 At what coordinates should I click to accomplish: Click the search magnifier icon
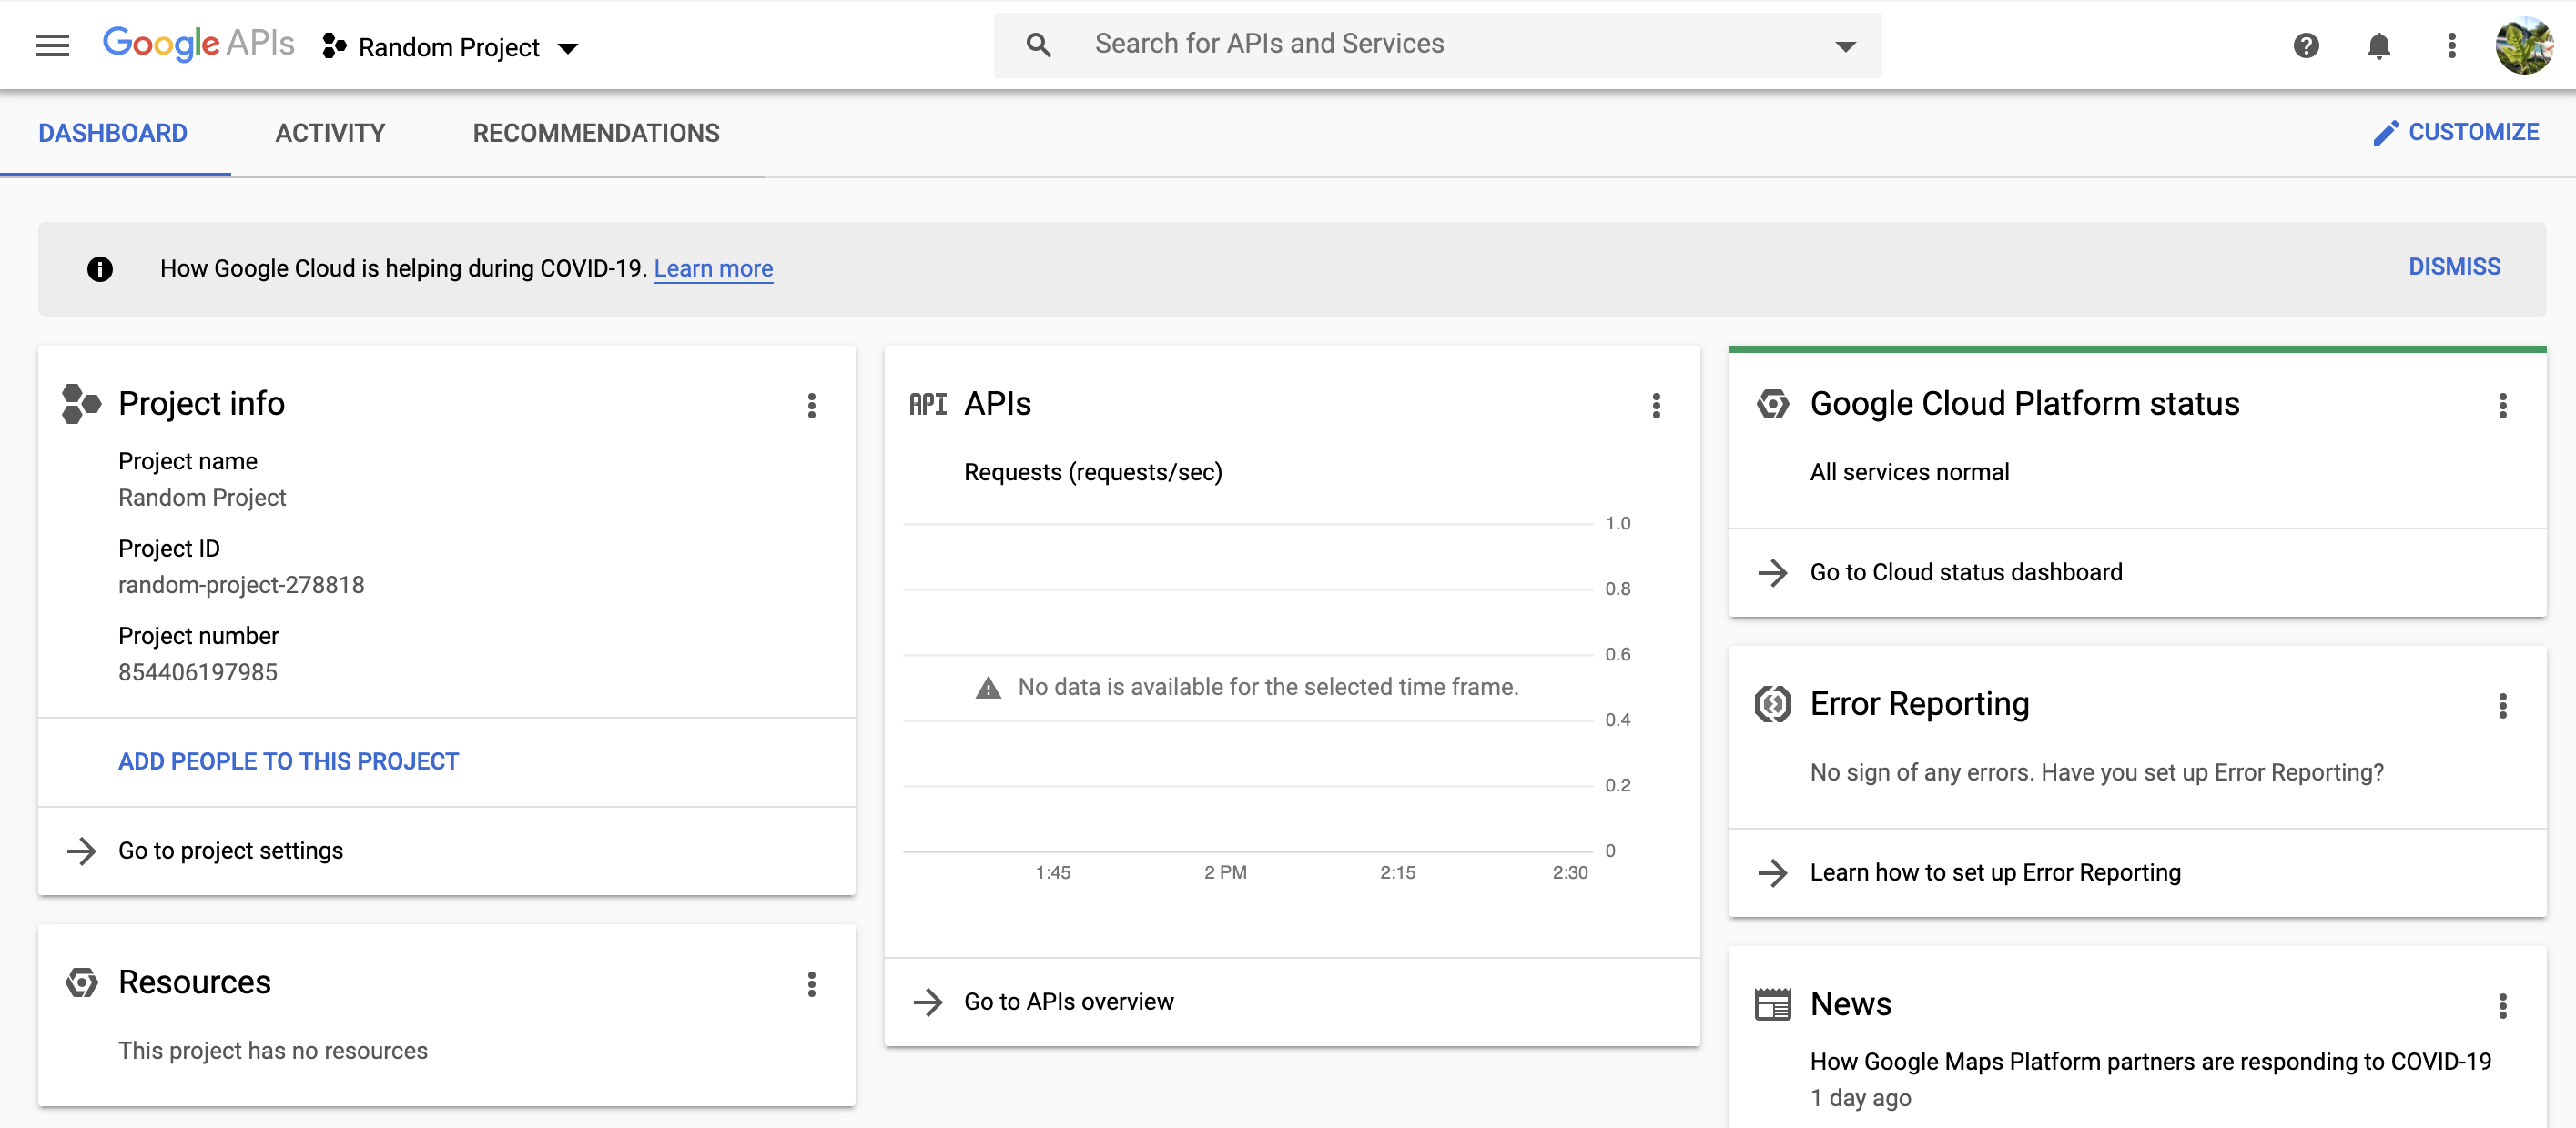pos(1038,45)
